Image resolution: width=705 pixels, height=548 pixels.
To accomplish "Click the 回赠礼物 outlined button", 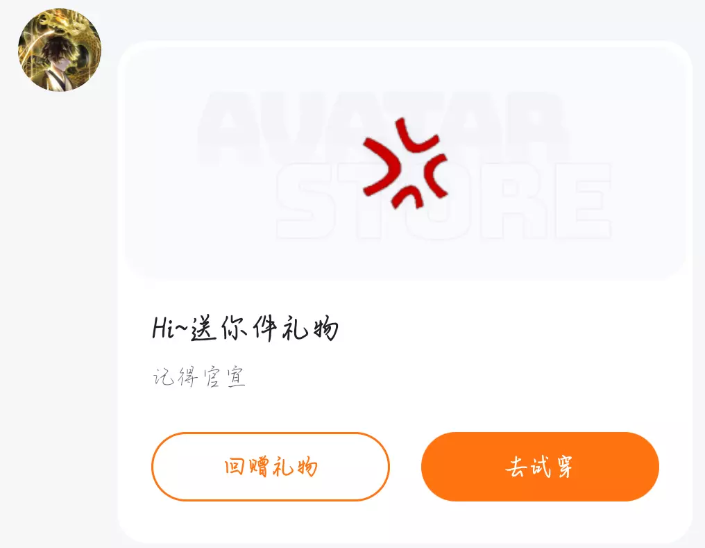I will tap(270, 467).
